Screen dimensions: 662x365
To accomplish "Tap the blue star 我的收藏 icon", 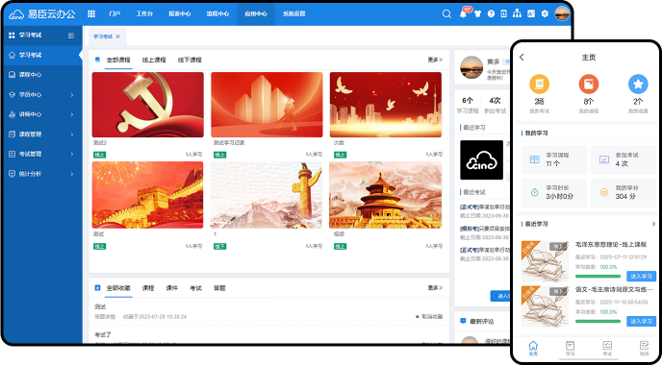I will [638, 85].
